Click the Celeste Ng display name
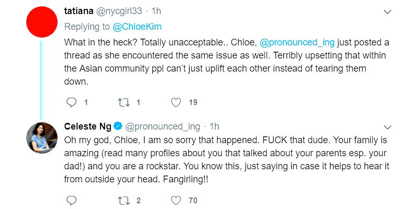419x209 pixels. click(x=87, y=126)
